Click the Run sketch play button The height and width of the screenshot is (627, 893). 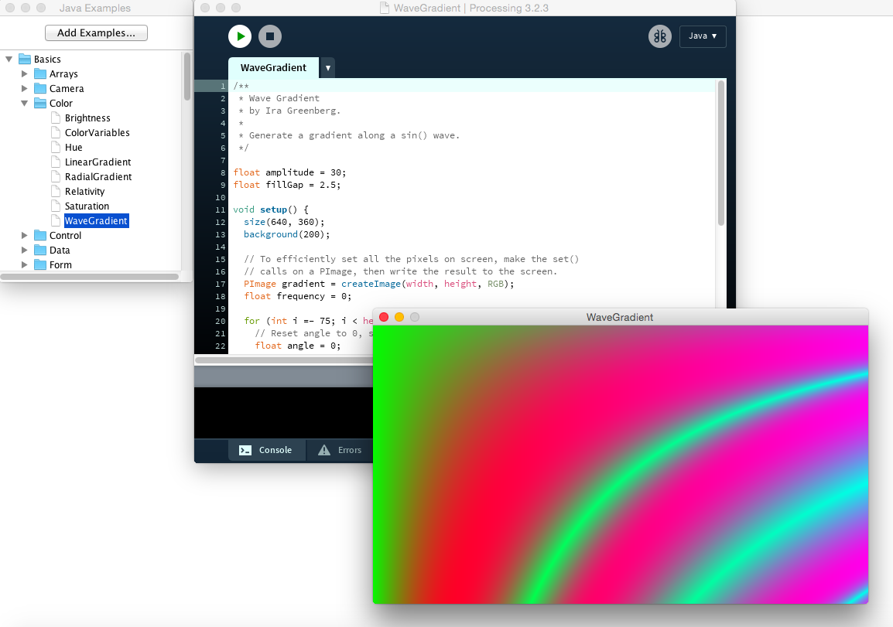pyautogui.click(x=240, y=36)
